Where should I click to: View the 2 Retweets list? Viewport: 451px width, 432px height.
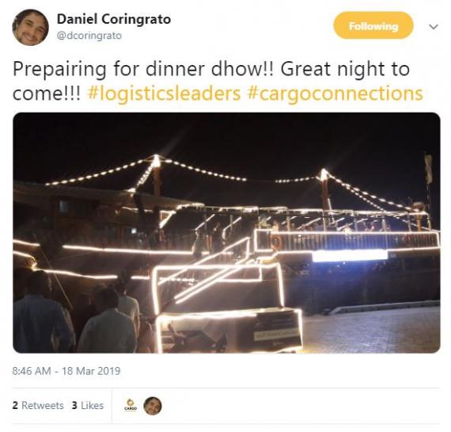pyautogui.click(x=38, y=405)
